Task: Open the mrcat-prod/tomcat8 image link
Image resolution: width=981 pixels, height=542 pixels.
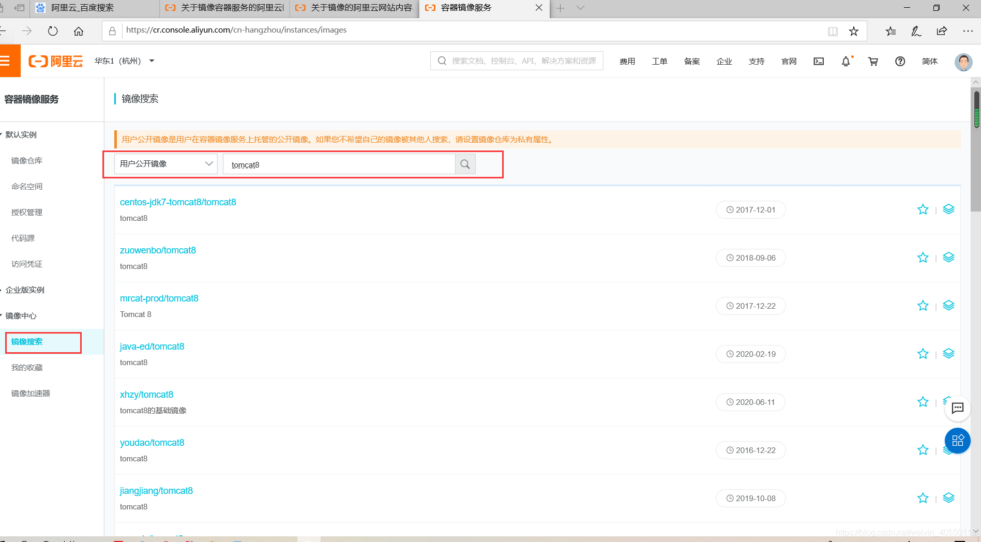Action: click(x=159, y=298)
